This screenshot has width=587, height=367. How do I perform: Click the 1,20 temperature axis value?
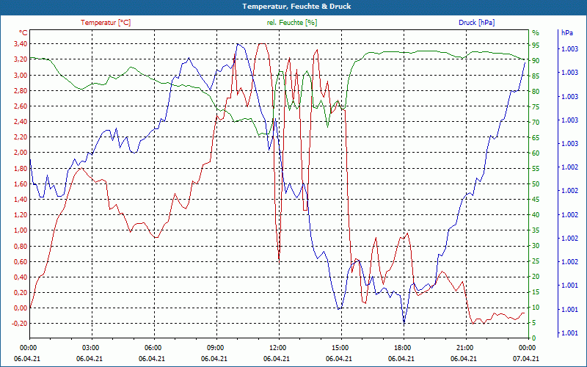(x=21, y=215)
